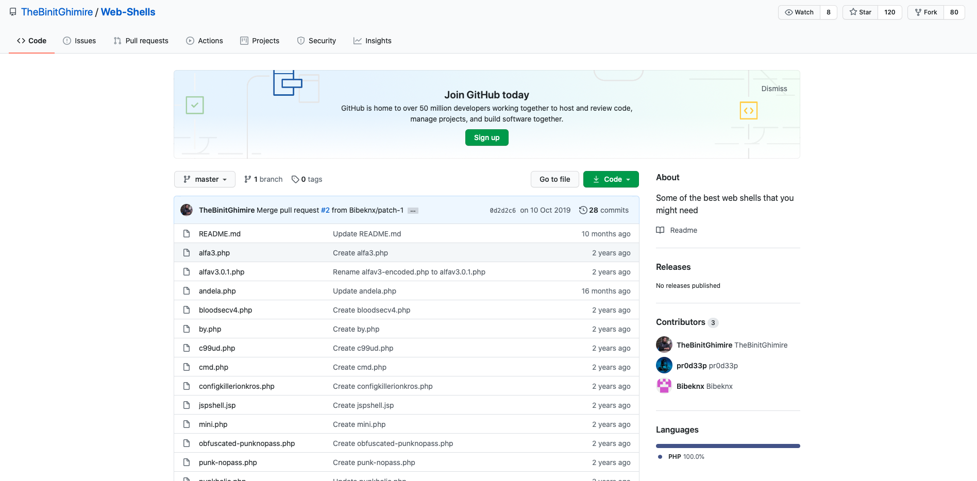This screenshot has width=977, height=481.
Task: Open the green Code download dropdown
Action: click(x=611, y=179)
